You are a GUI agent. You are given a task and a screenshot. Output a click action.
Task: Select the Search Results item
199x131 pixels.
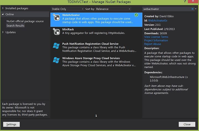pos(15,26)
